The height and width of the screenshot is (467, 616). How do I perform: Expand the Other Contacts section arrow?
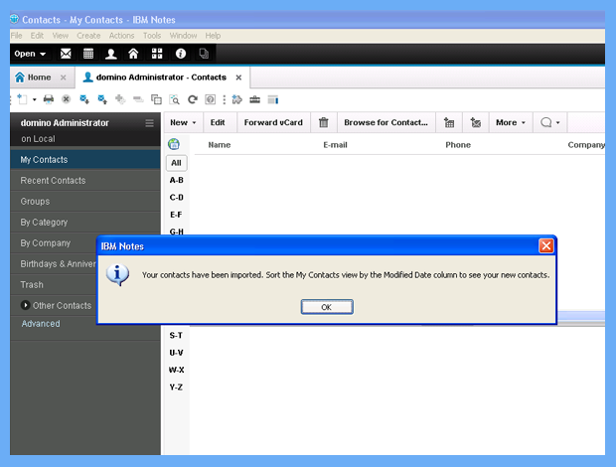coord(25,305)
